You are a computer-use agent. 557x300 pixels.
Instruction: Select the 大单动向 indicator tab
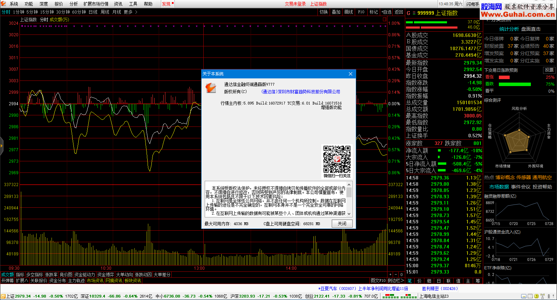[x=124, y=275]
